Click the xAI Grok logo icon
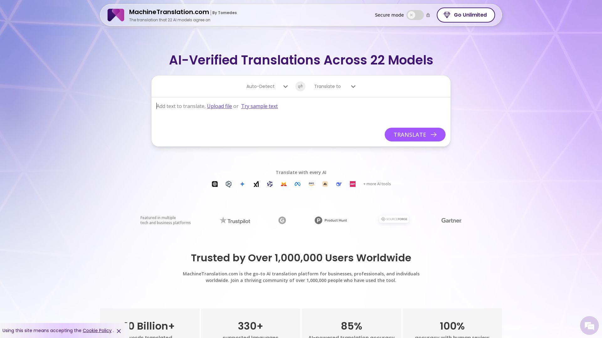 pyautogui.click(x=256, y=184)
